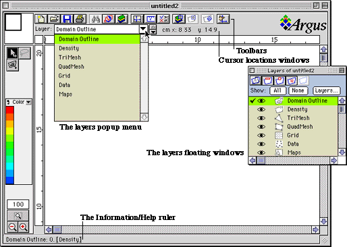Click the zoom out magnifier with minus
Viewport: 347px width, 247px height.
pos(13,227)
